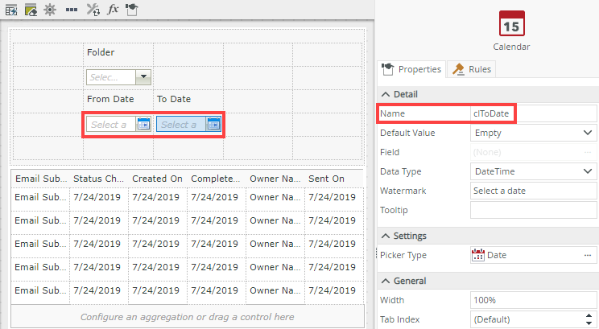Decrease Tab Index with down arrow
The width and height of the screenshot is (599, 329).
click(x=589, y=323)
